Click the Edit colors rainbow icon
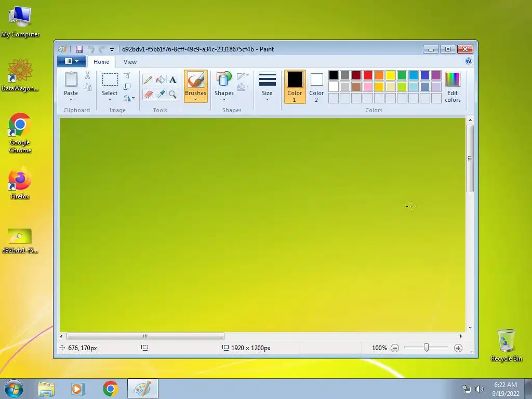Image resolution: width=532 pixels, height=399 pixels. coord(453,79)
